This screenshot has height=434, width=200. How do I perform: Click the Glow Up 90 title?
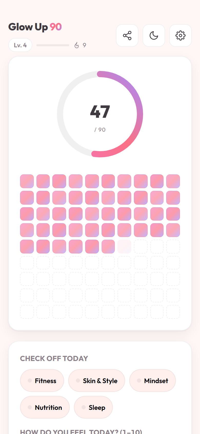pyautogui.click(x=35, y=27)
